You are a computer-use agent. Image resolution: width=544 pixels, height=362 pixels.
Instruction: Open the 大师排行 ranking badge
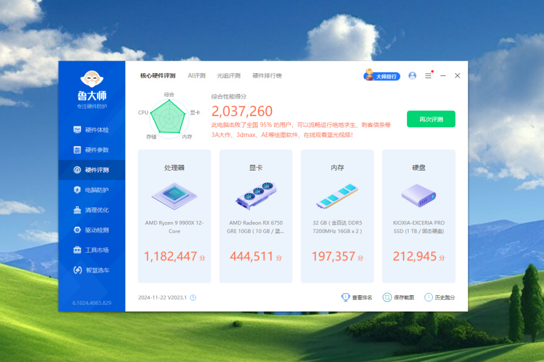[381, 75]
